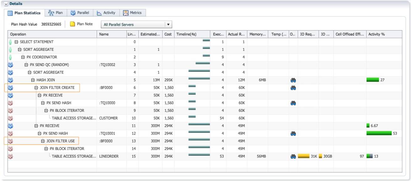Click the 53 percent activity bar
The height and width of the screenshot is (181, 411).
click(379, 134)
